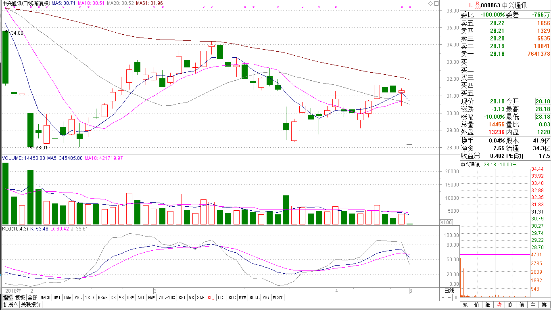This screenshot has width=551, height=310.
Task: Open the 笔 tick tab
Action: [x=465, y=305]
